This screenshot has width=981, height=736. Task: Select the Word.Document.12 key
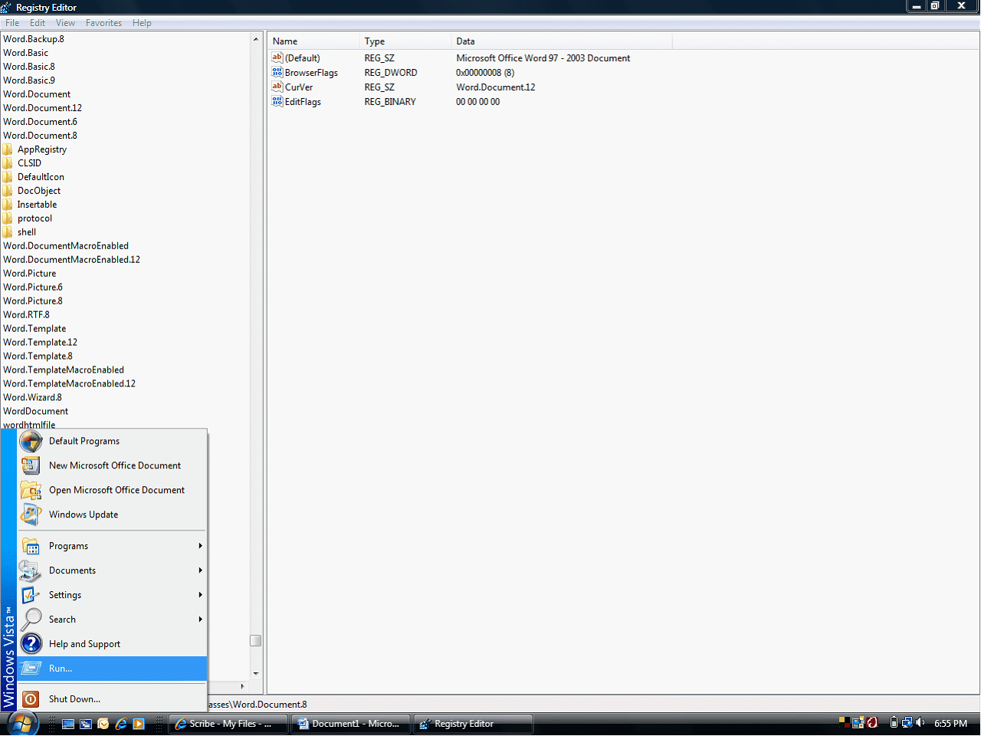point(42,108)
